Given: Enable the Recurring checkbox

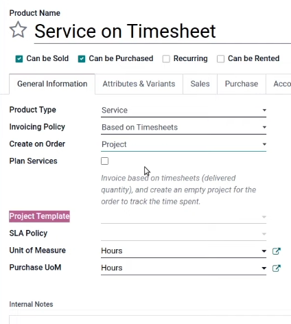Looking at the screenshot, I should click(x=166, y=59).
